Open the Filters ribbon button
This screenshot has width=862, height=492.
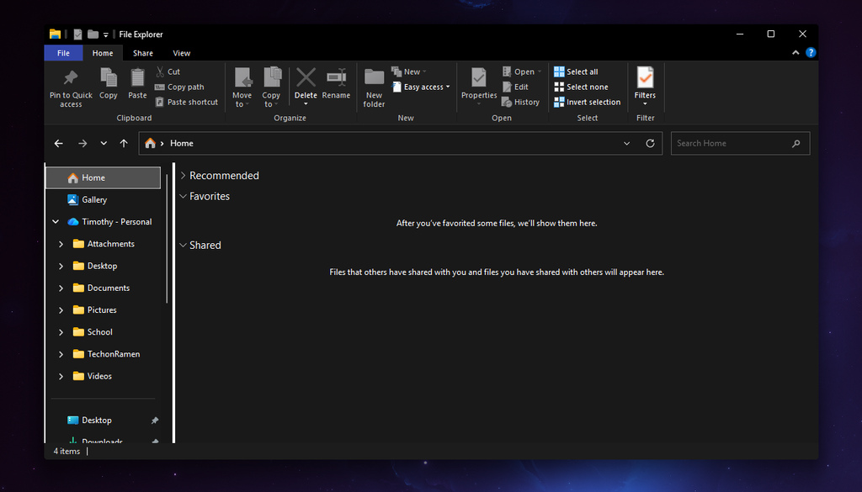click(645, 86)
